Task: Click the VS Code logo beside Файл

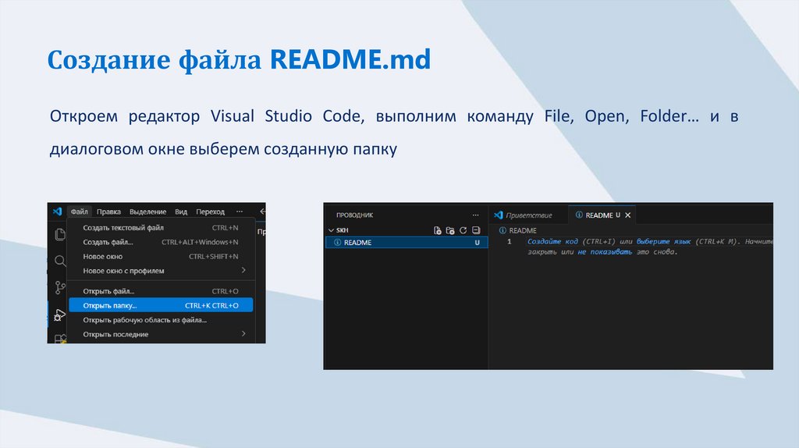Action: (57, 211)
